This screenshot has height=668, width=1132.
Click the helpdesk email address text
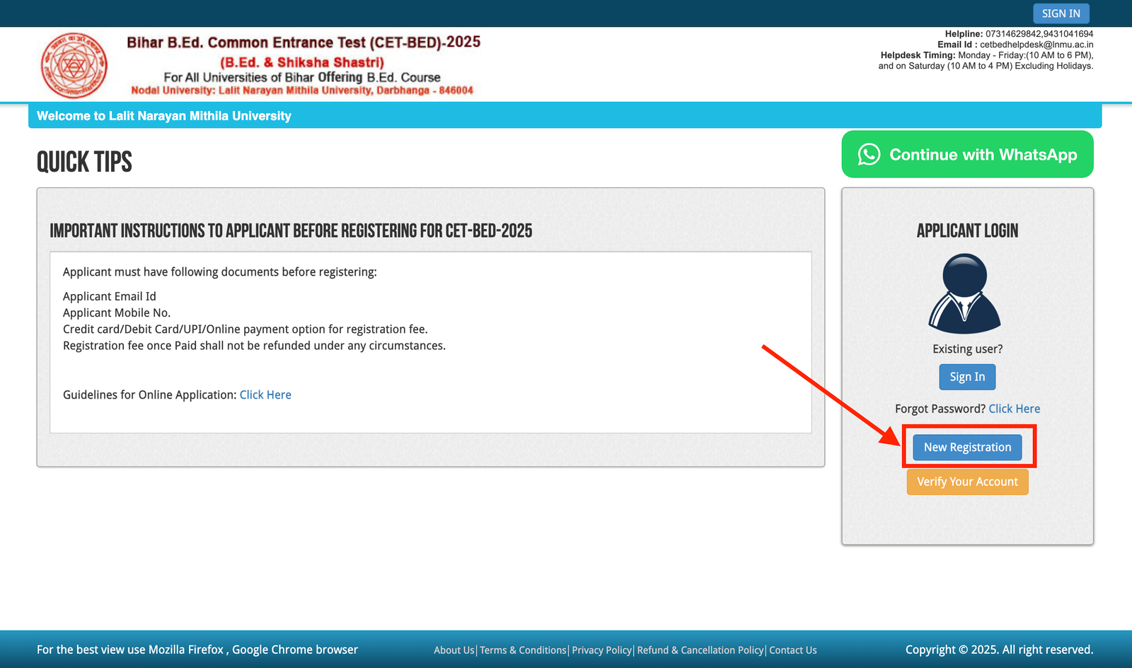(x=1036, y=45)
